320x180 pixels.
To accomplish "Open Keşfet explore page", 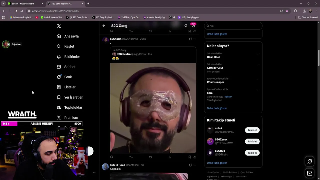I will 65,46.
